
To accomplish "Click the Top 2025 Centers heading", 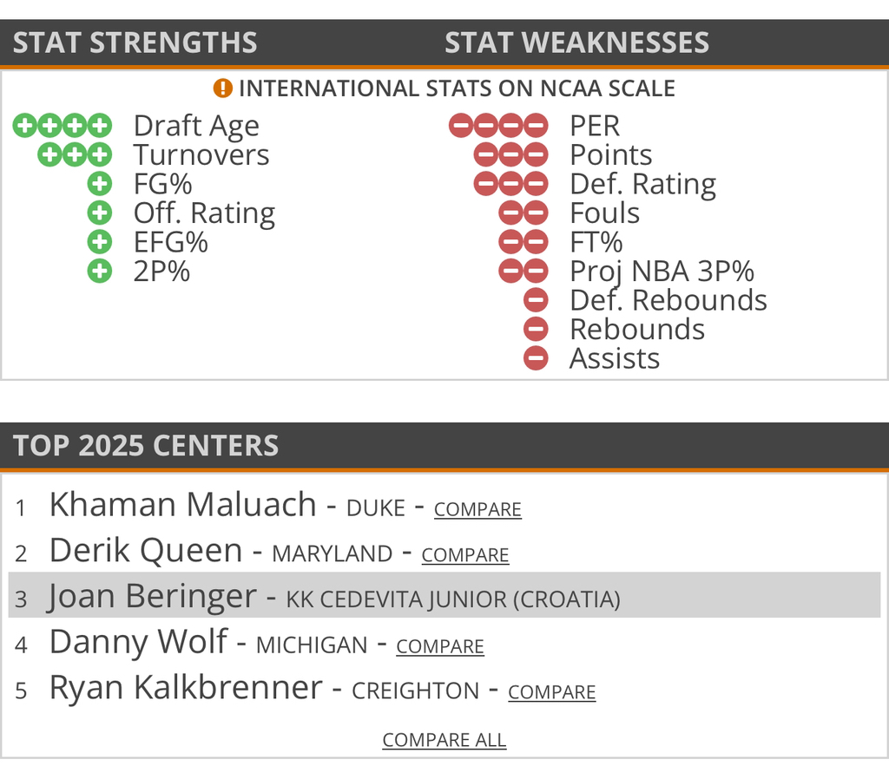I will click(x=146, y=445).
